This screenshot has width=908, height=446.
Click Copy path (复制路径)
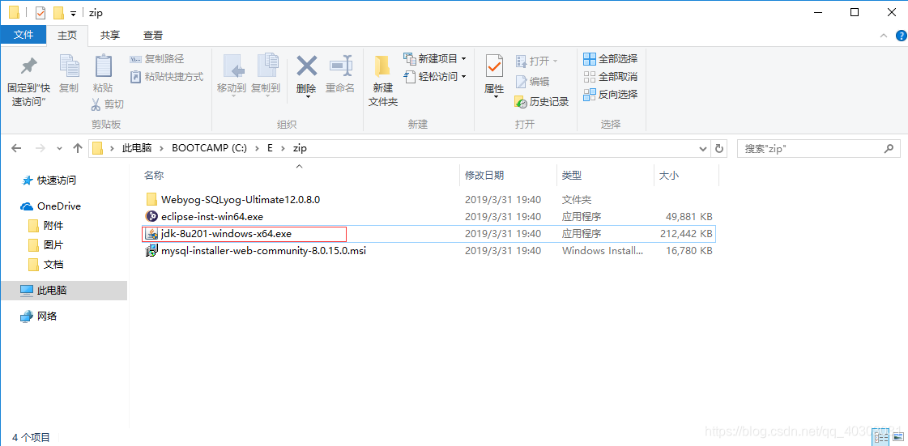click(x=156, y=59)
